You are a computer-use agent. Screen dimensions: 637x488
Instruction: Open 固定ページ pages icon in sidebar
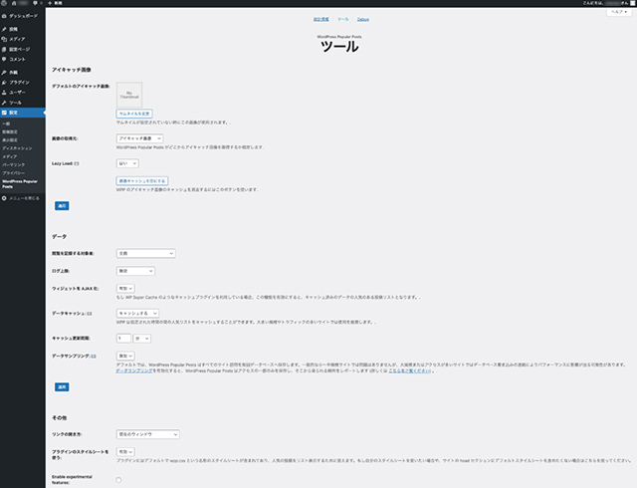4,49
